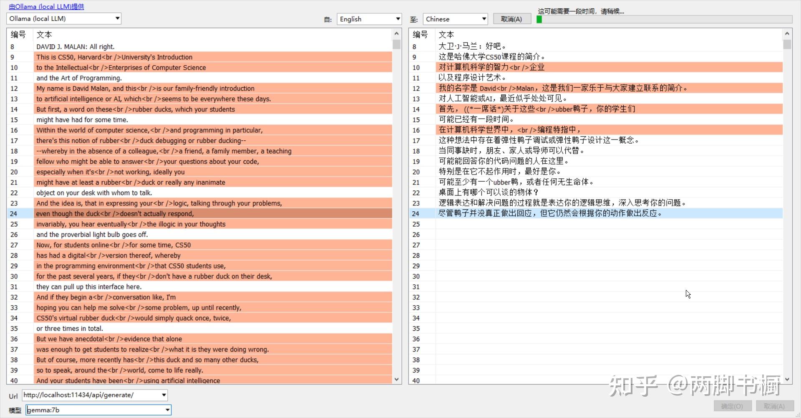801x418 pixels.
Task: Expand the translation engine dropdown
Action: click(117, 18)
